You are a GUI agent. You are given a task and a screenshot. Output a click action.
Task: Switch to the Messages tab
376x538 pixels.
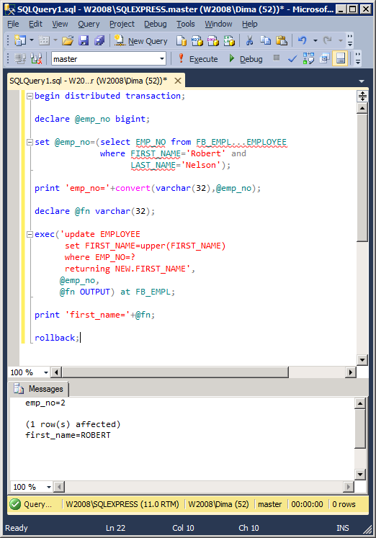39,389
